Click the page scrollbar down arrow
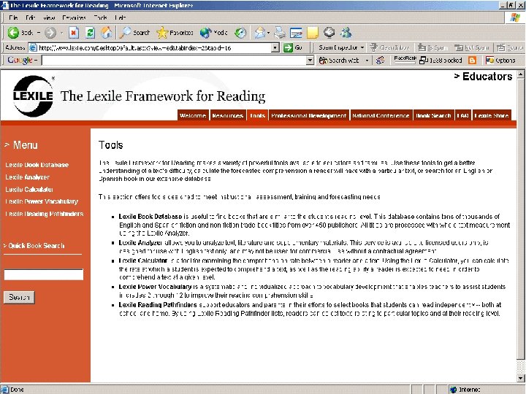Viewport: 526px width, 394px height. click(521, 378)
